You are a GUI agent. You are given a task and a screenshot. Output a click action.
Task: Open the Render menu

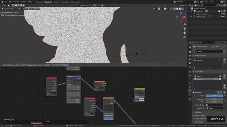(x=16, y=2)
